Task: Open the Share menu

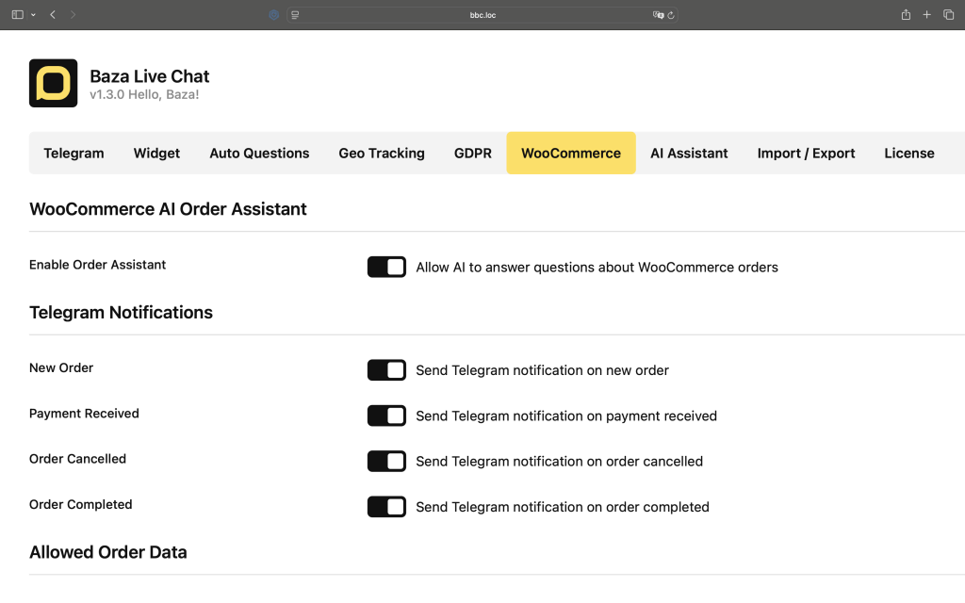Action: pyautogui.click(x=906, y=15)
